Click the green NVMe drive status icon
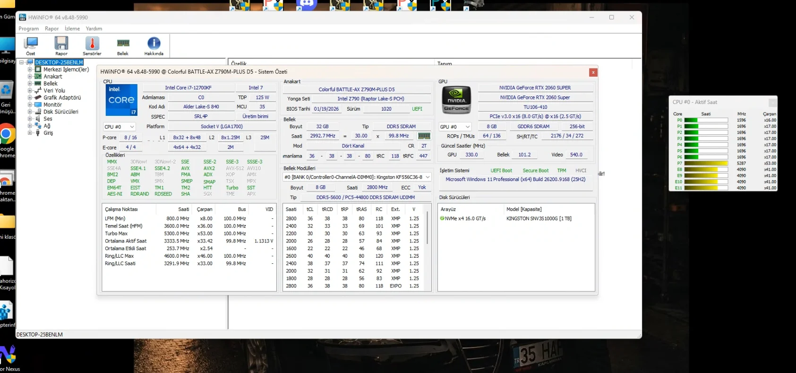The width and height of the screenshot is (796, 373). pyautogui.click(x=442, y=218)
